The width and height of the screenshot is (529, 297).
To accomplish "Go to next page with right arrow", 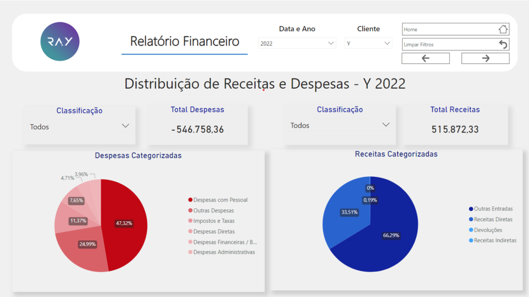I will coord(485,58).
